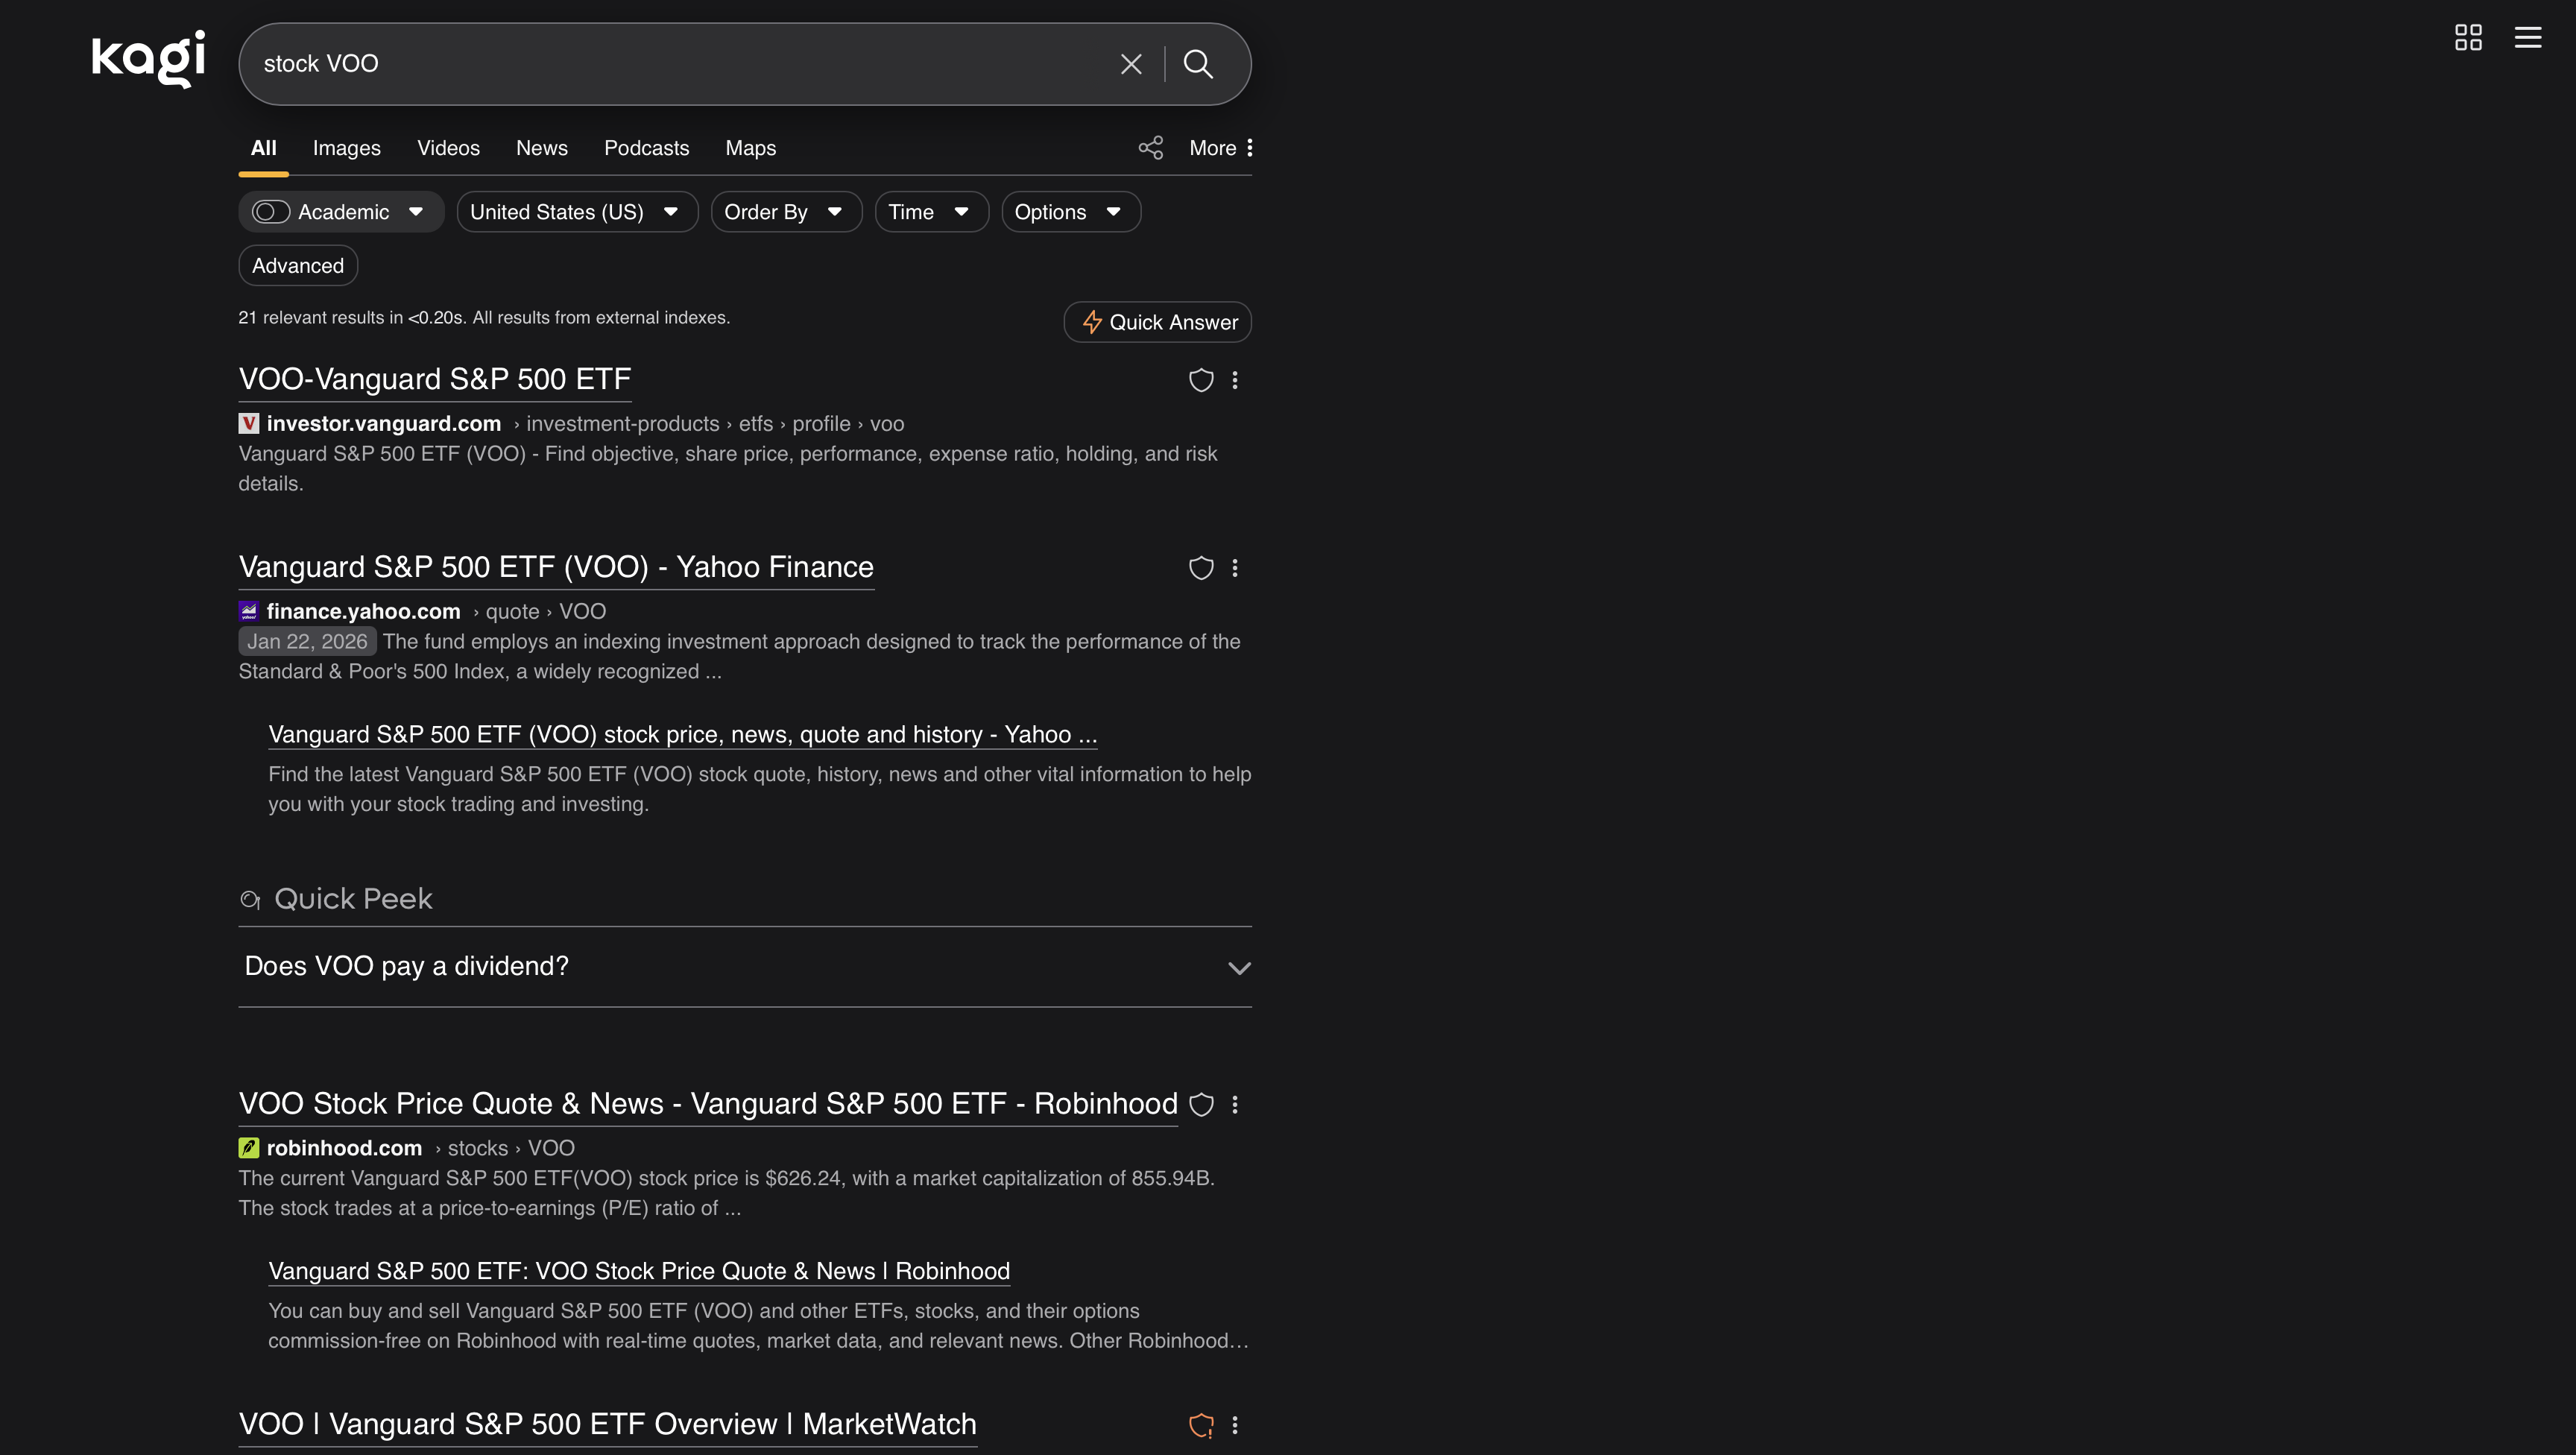This screenshot has width=2576, height=1455.
Task: Open the grid apps icon top right
Action: click(x=2468, y=37)
